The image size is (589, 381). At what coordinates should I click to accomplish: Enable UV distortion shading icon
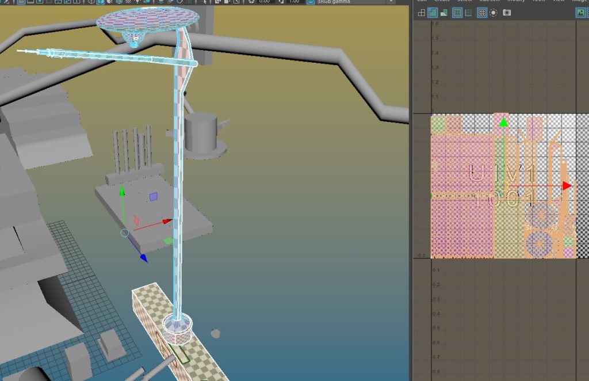coord(445,13)
